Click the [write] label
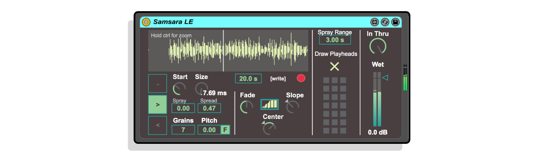The image size is (544, 155). pyautogui.click(x=278, y=79)
